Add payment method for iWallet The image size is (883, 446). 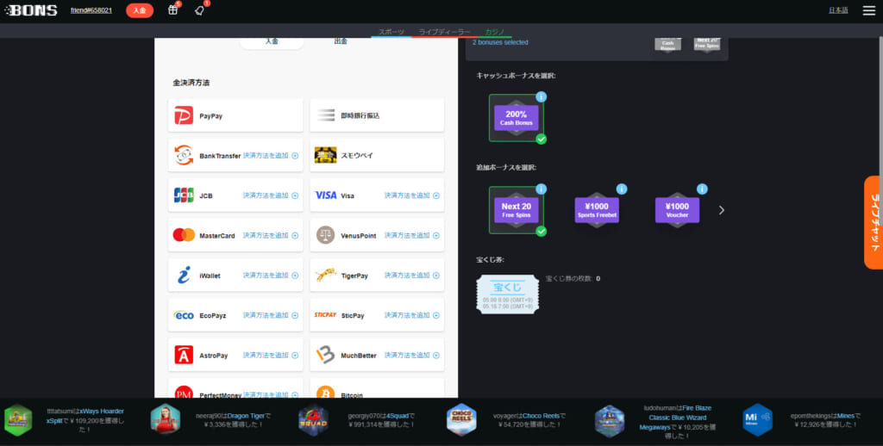[271, 275]
